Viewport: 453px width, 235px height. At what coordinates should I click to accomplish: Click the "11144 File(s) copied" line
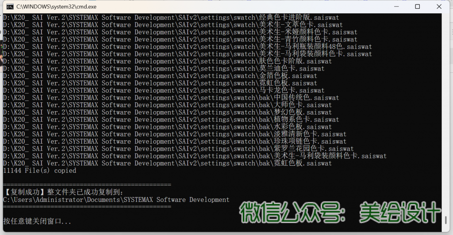coord(39,171)
